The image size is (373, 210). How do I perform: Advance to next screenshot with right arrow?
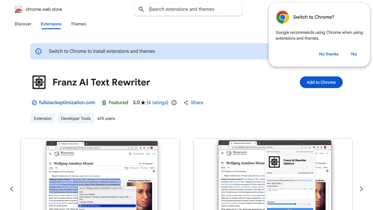pos(361,189)
